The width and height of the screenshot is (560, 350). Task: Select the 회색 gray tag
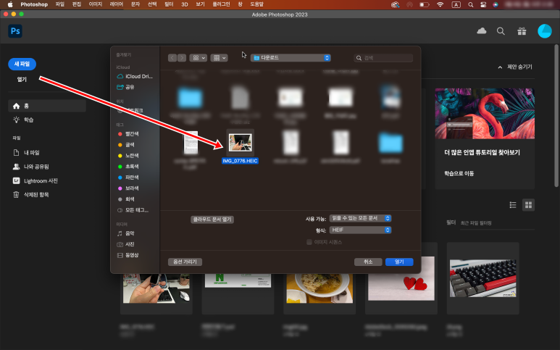pyautogui.click(x=126, y=199)
